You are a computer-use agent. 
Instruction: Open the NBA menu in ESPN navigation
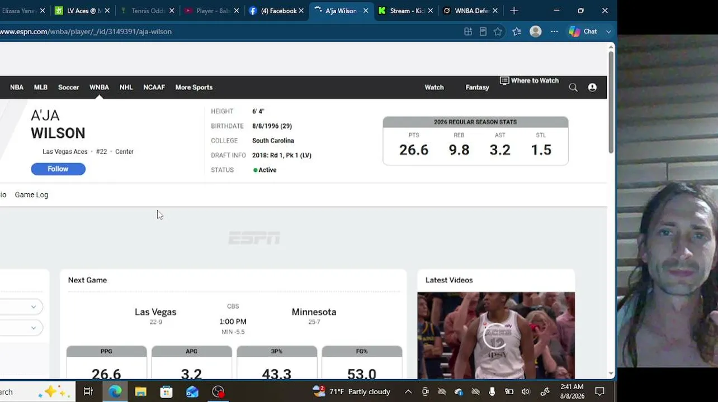[x=17, y=87]
